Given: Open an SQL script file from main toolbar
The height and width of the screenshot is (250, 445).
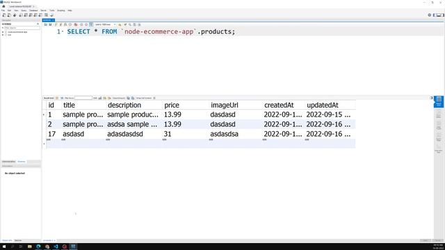Looking at the screenshot, I should (9, 15).
